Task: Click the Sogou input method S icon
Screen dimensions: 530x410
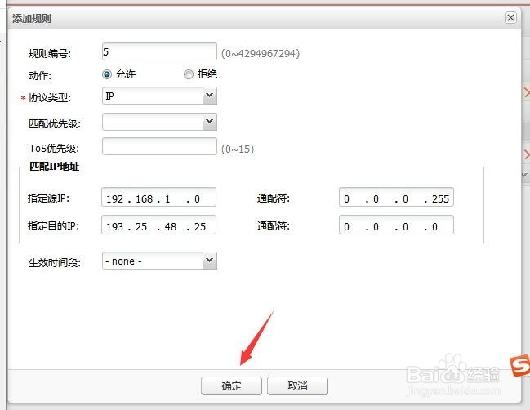Action: 520,365
